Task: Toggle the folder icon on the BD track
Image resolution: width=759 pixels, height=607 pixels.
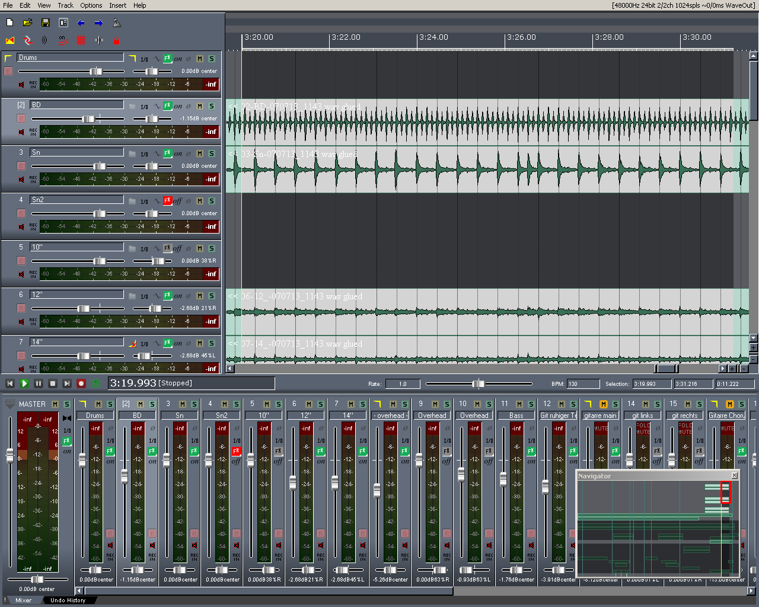Action: point(133,106)
